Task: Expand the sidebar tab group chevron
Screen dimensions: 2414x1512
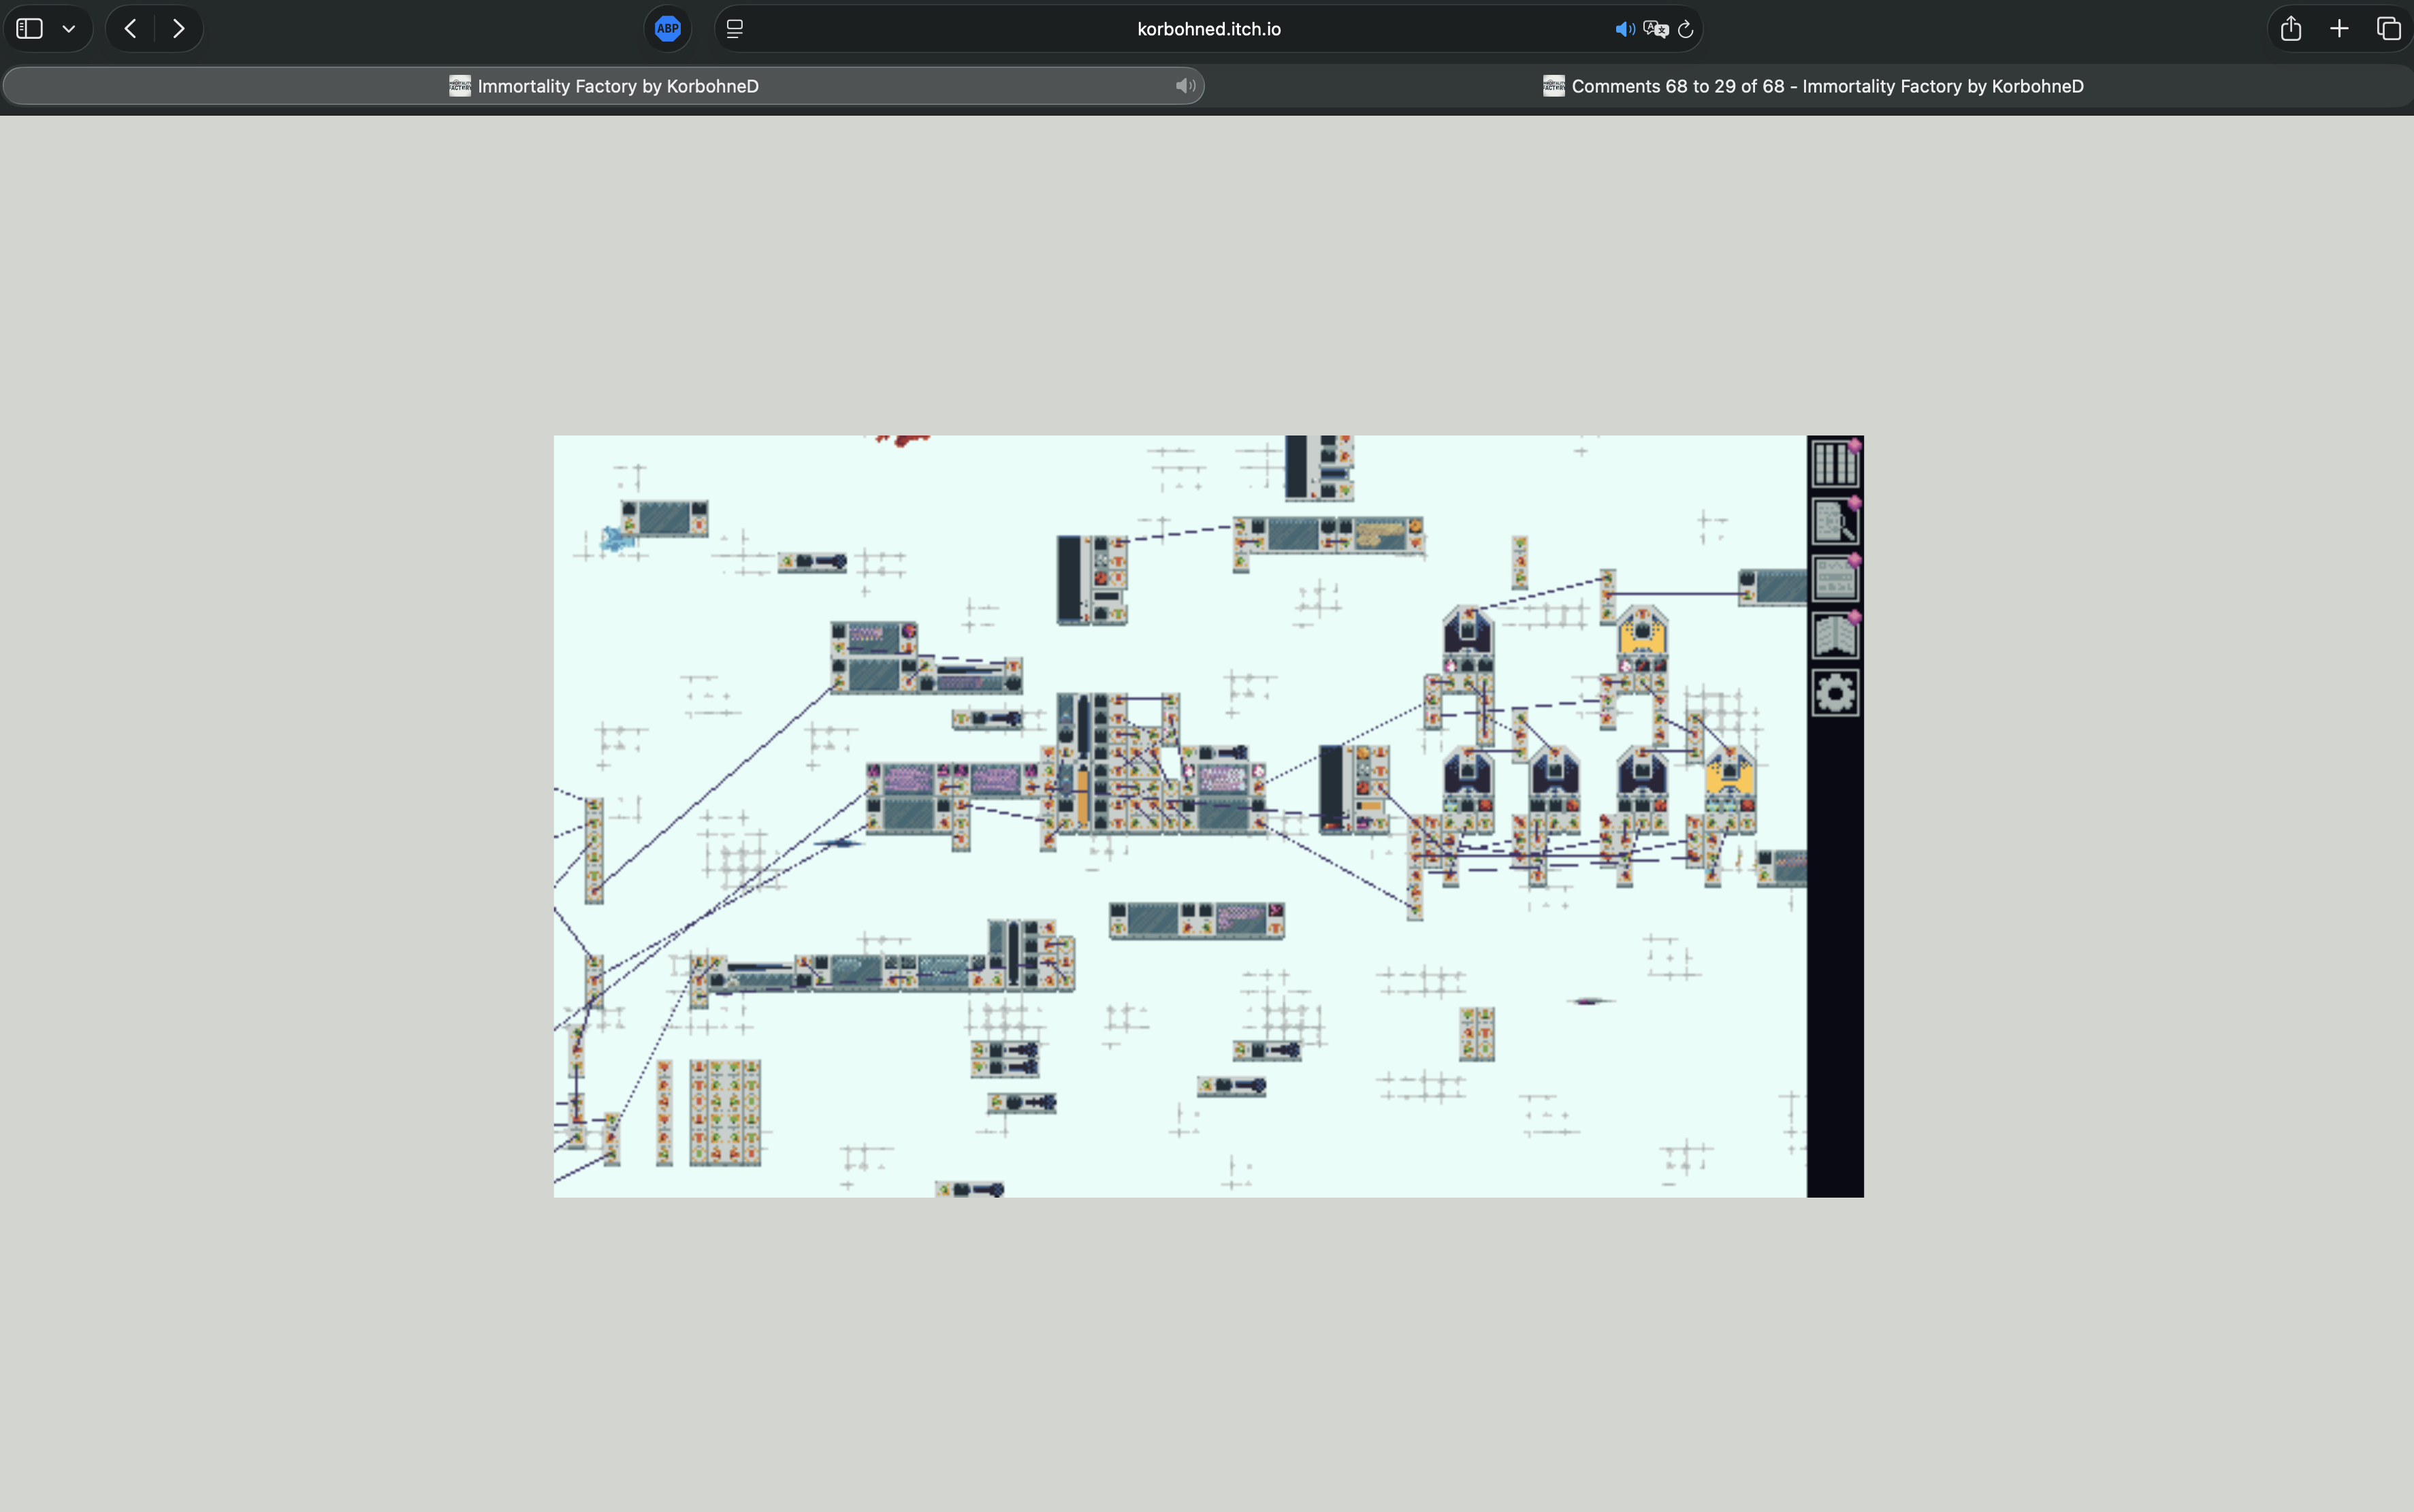Action: coord(69,29)
